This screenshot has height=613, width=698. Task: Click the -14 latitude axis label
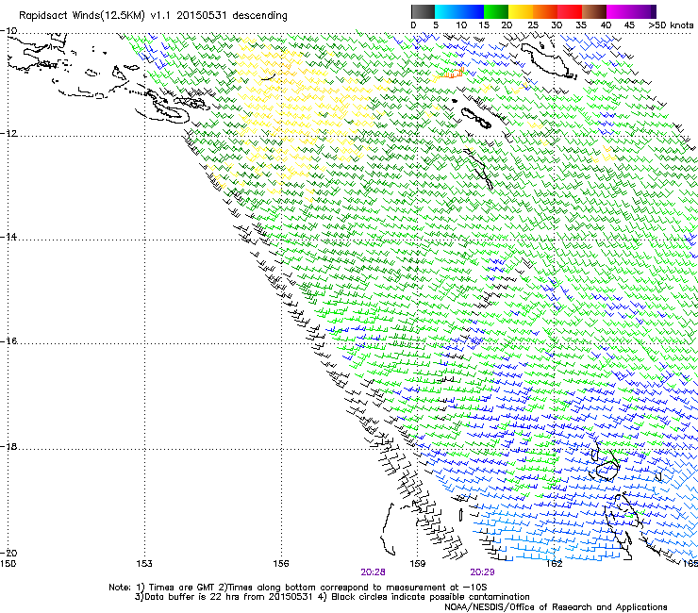click(8, 237)
